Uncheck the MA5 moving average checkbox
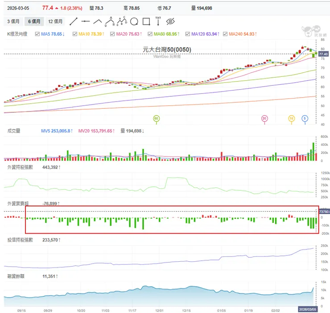 pos(37,34)
